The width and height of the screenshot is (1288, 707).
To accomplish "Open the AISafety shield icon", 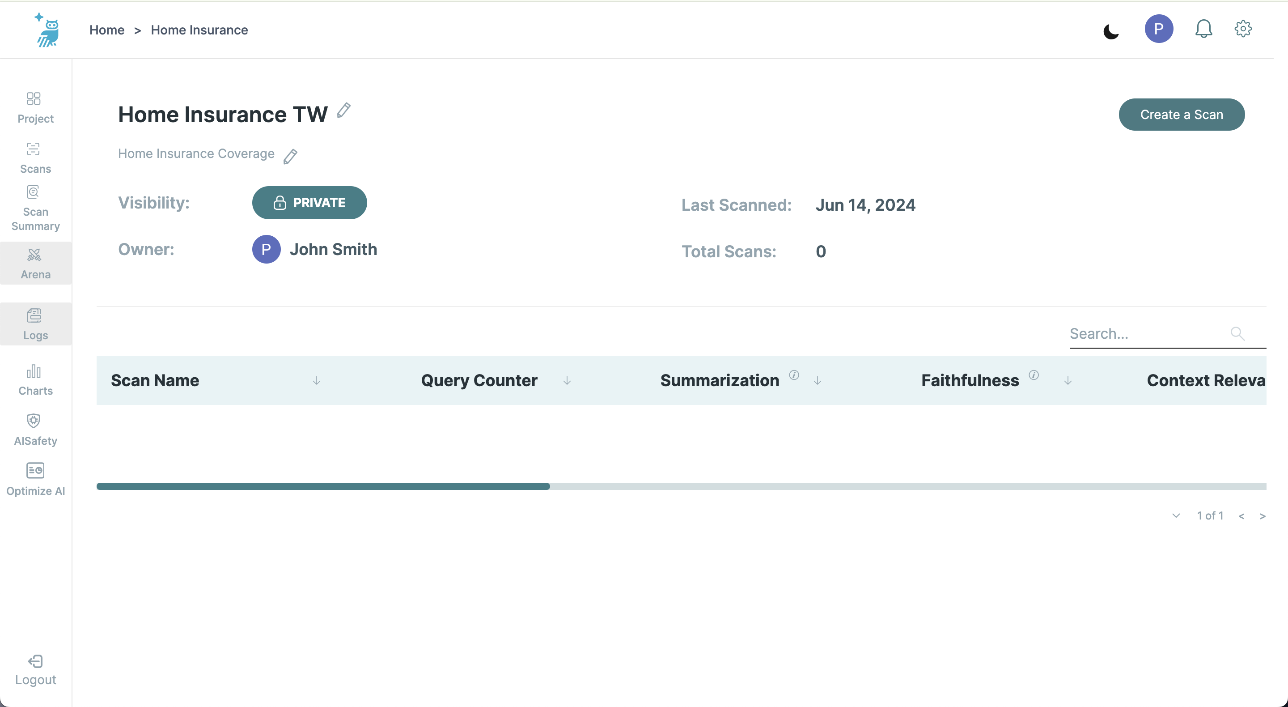I will 34,420.
